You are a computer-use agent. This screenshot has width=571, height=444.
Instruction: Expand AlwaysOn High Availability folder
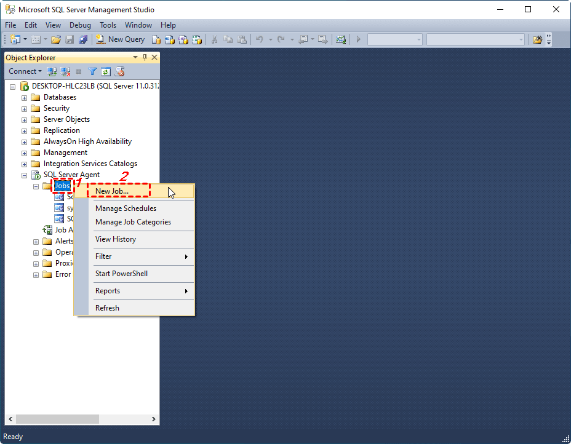tap(25, 142)
